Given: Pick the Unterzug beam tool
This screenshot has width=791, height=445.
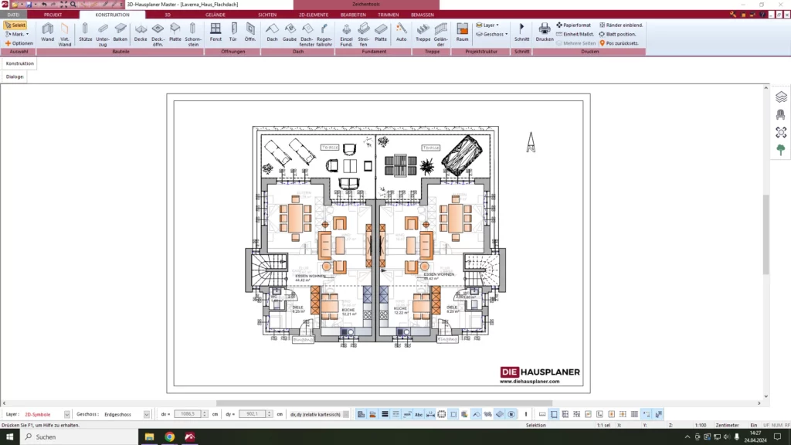Looking at the screenshot, I should [x=103, y=35].
